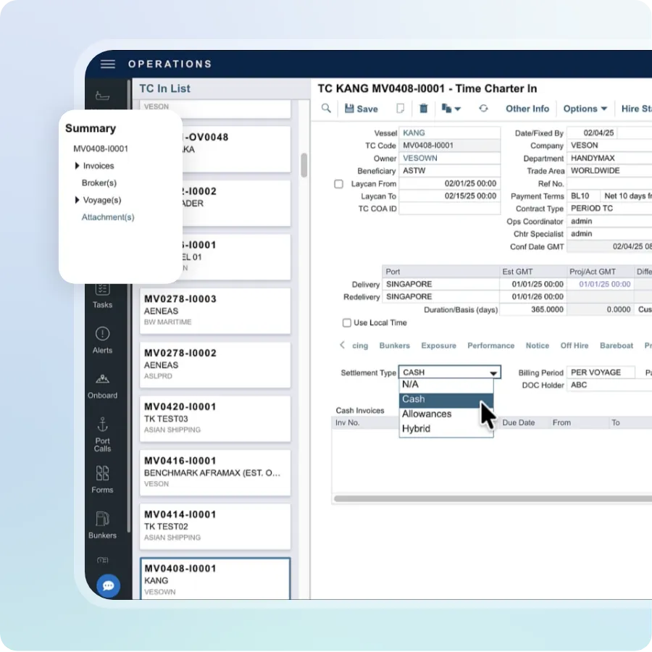This screenshot has height=652, width=652.
Task: Click the KANG vessel link
Action: pyautogui.click(x=414, y=133)
